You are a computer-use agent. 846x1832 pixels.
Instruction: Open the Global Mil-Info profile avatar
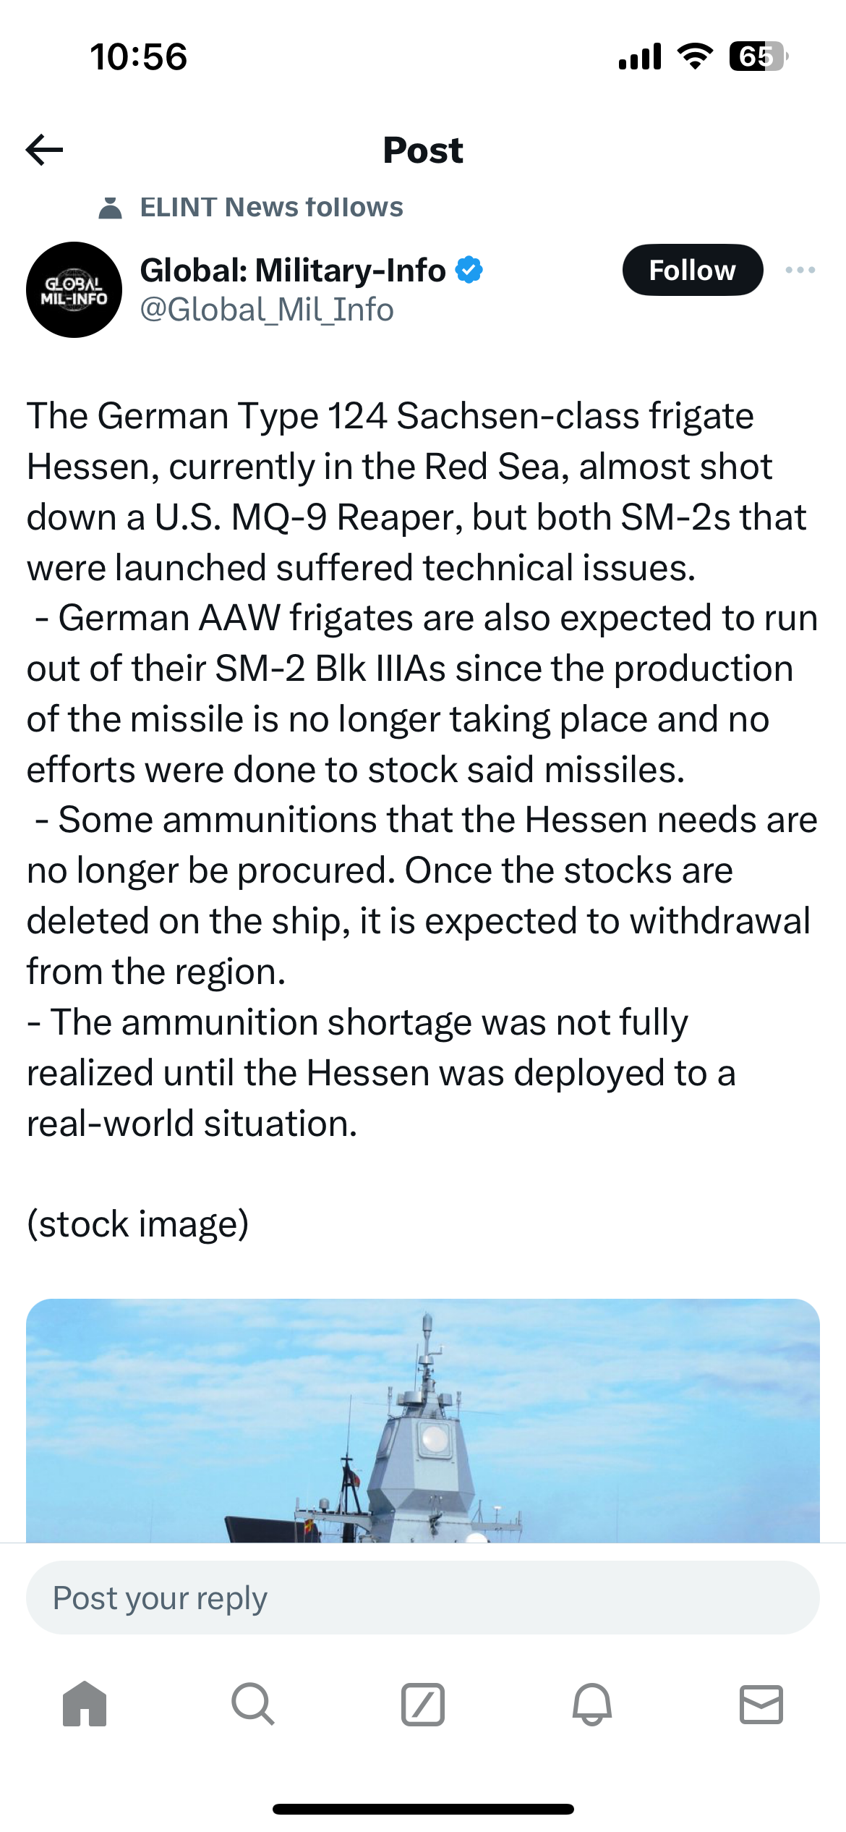[x=74, y=289]
